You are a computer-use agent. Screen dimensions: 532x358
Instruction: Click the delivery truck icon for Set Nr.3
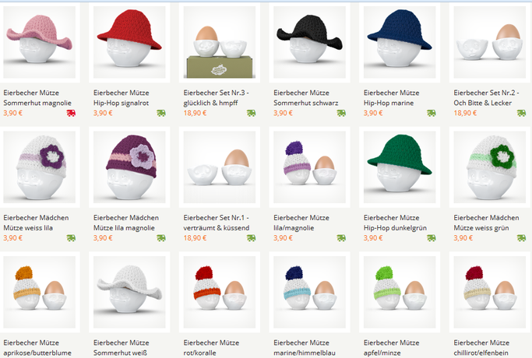click(251, 113)
